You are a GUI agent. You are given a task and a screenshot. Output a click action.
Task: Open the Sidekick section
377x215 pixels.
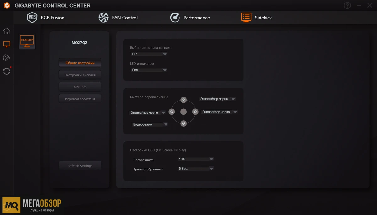[256, 18]
